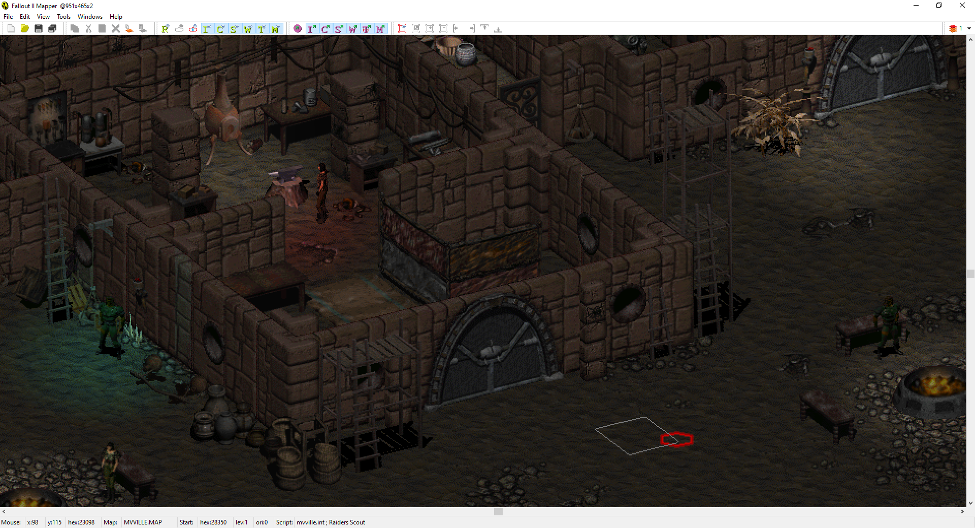Click 'MVVILLE.MAP' in the status bar
Screen dimensions: 975x528
point(143,522)
